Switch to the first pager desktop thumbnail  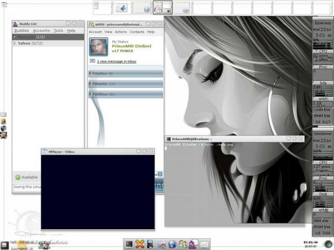click(103, 8)
